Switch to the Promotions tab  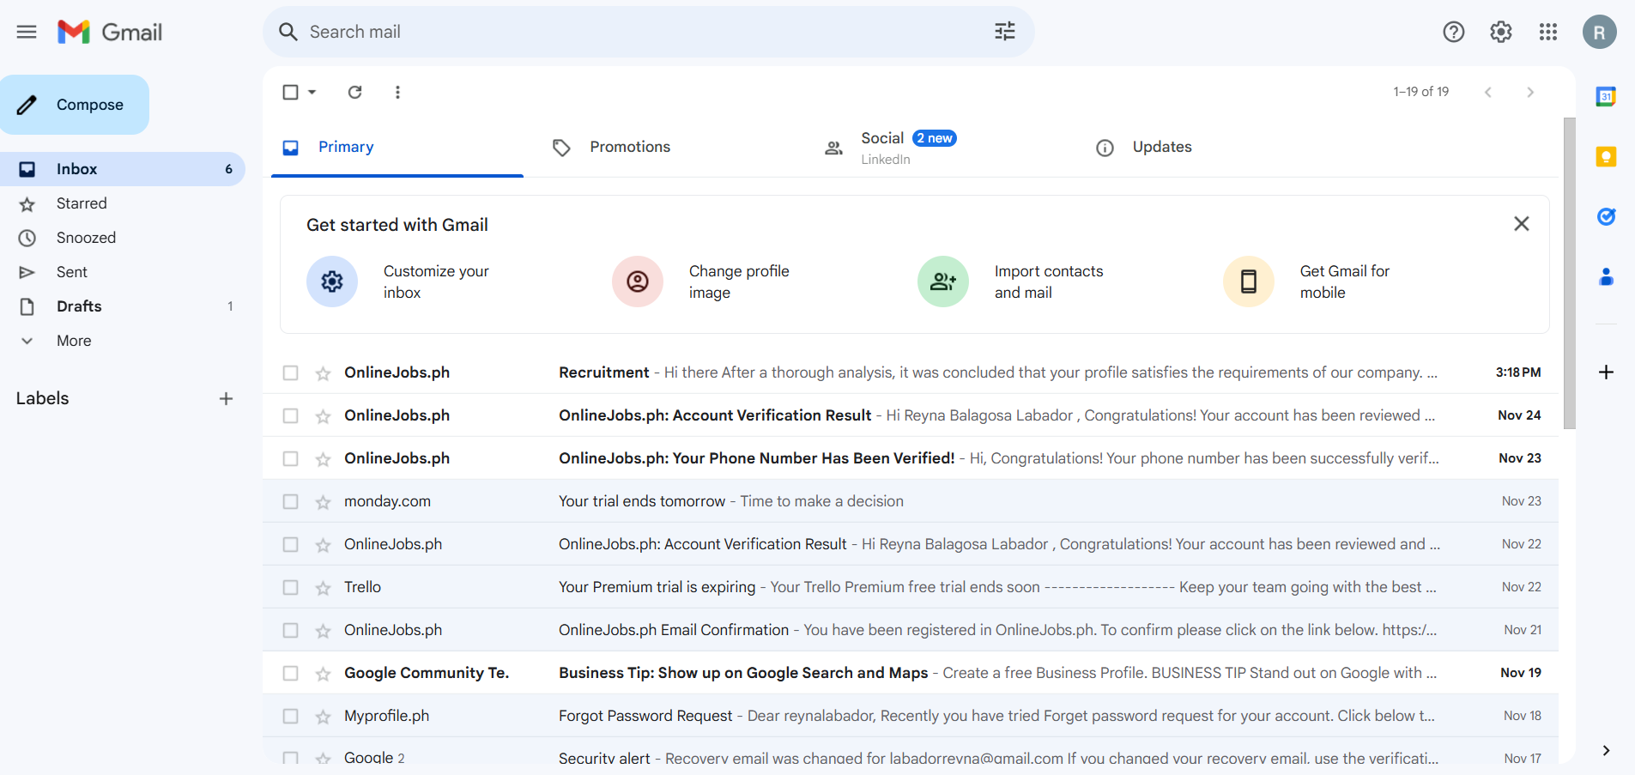coord(629,147)
